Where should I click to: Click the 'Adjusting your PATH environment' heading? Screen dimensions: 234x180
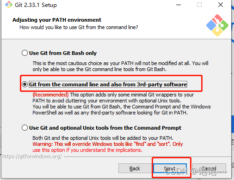tap(57, 20)
